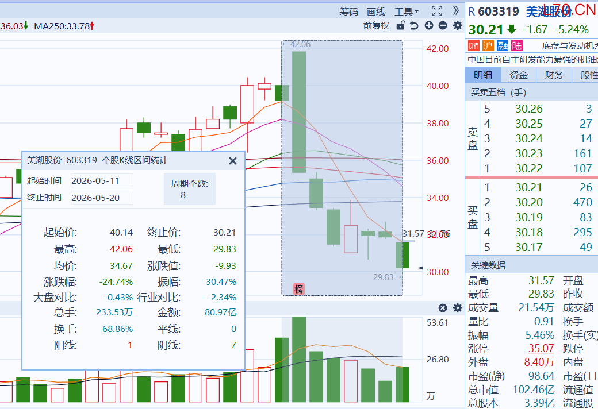Click the MA250:33.78 indicator label

coord(64,26)
